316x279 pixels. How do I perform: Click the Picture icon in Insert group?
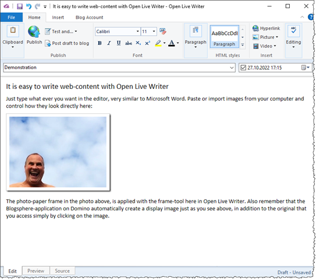click(x=255, y=37)
